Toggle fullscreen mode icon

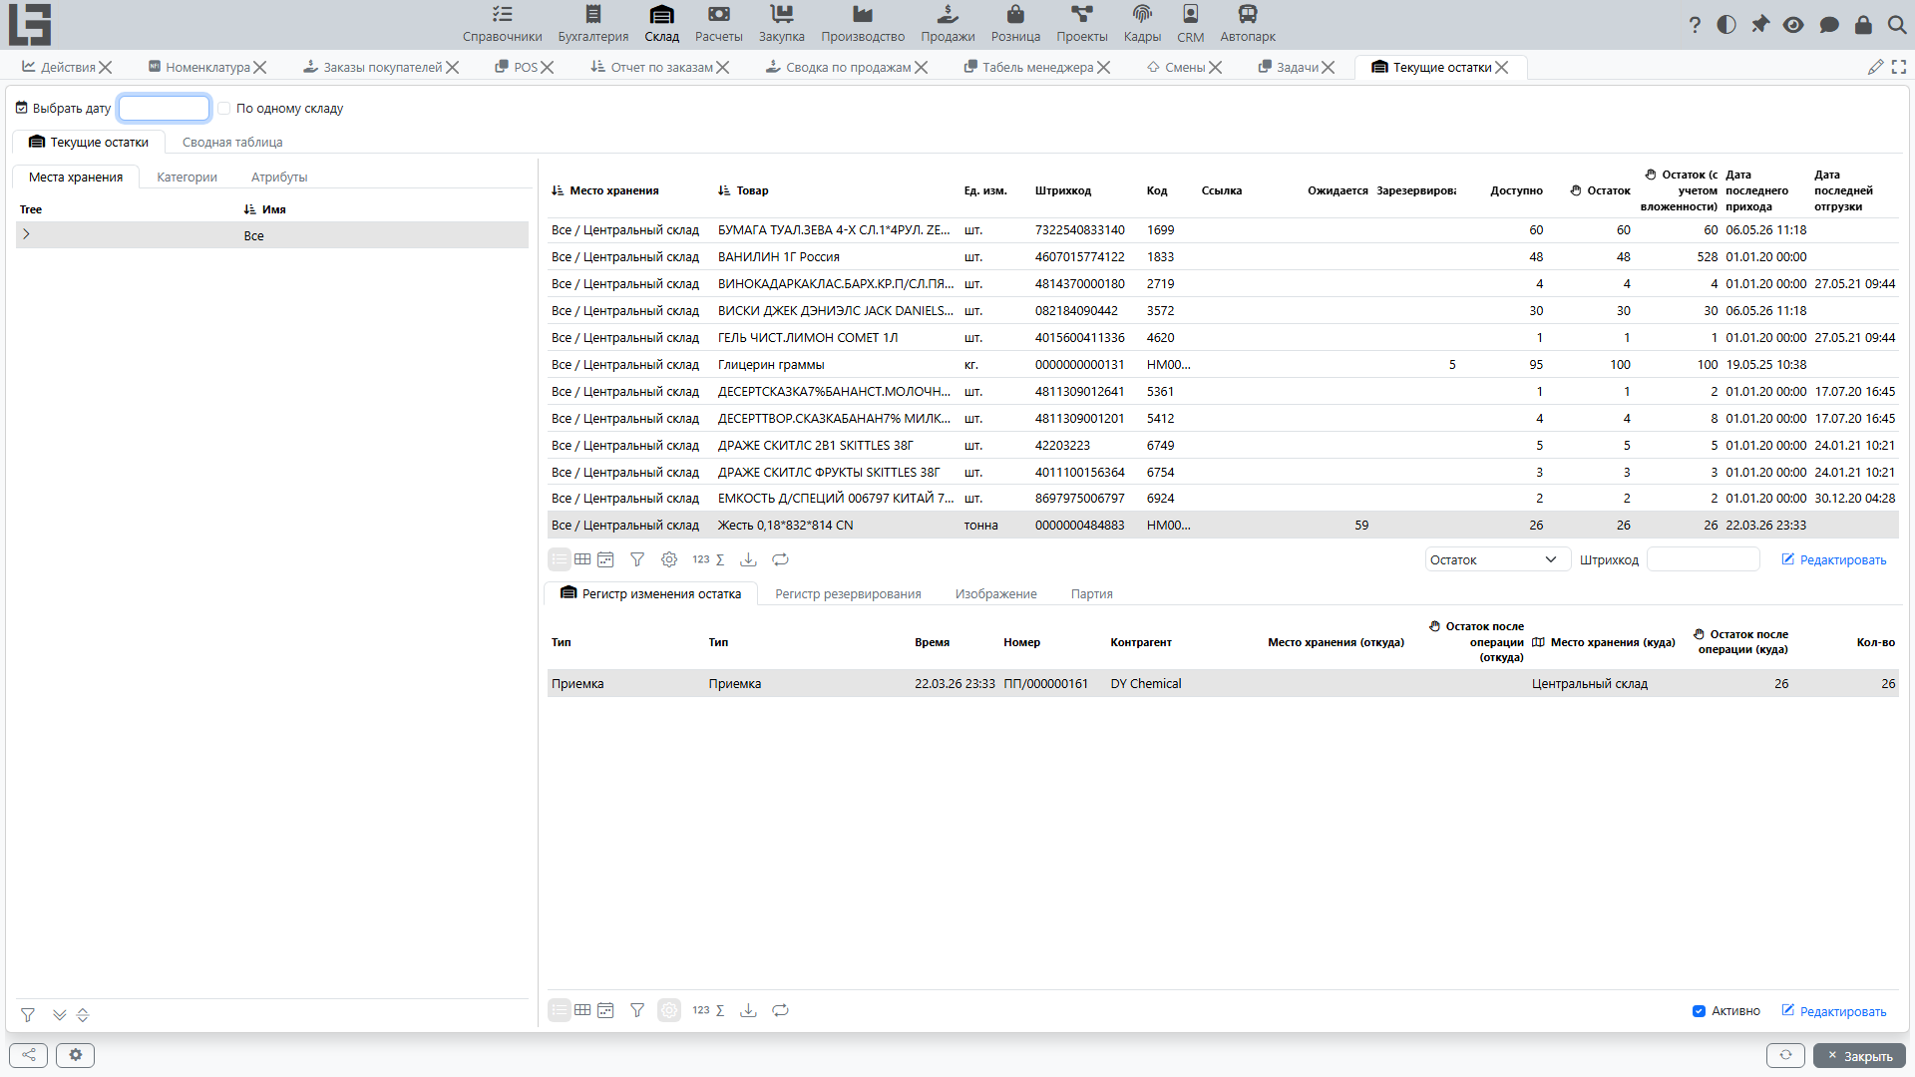(1899, 67)
